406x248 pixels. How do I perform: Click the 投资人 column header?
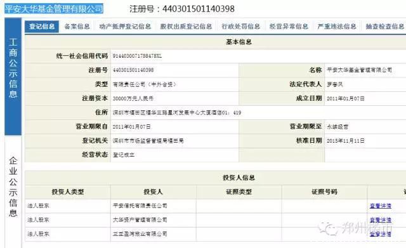click(153, 192)
